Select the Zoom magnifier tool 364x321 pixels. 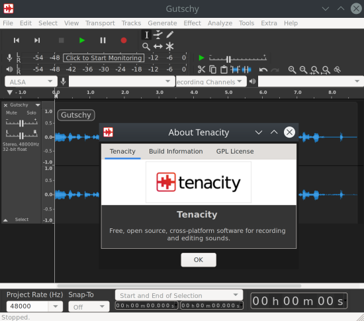[146, 46]
